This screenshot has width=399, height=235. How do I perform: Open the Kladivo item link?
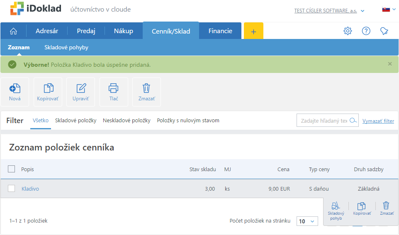[30, 189]
